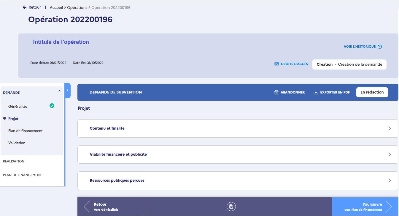Select Projet in the sidebar
Screen dimensions: 399x216
point(13,119)
